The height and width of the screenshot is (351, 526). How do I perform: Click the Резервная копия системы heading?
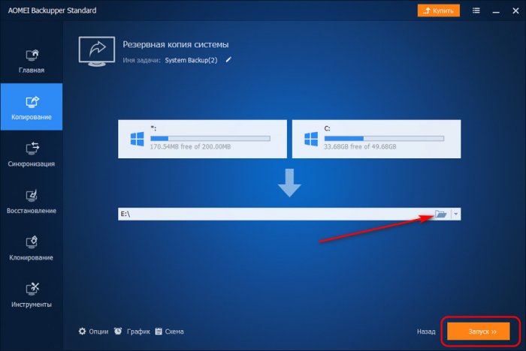click(175, 44)
